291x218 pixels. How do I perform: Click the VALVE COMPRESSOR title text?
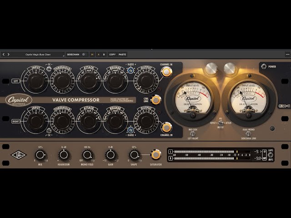click(x=76, y=100)
